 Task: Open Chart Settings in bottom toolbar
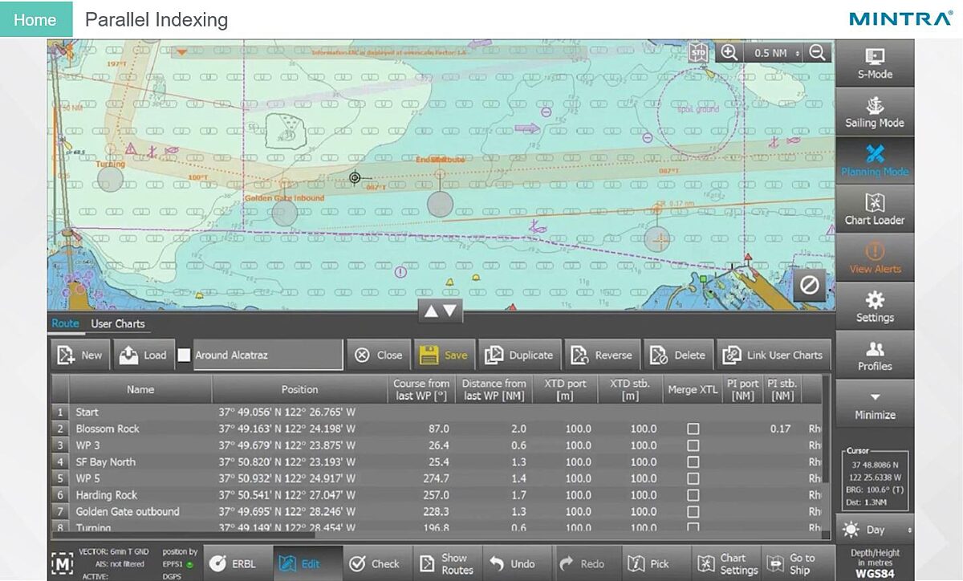pyautogui.click(x=727, y=563)
